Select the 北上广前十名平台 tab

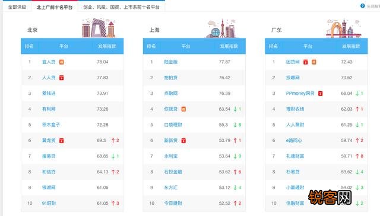tap(55, 7)
